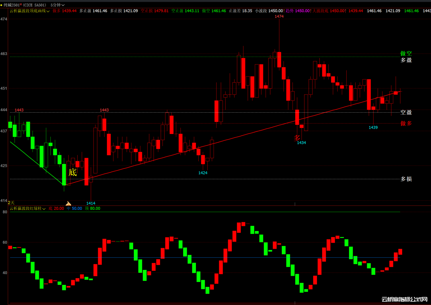Click the magenta 趋势 1450.00 header value
This screenshot has height=305, width=431.
[299, 11]
